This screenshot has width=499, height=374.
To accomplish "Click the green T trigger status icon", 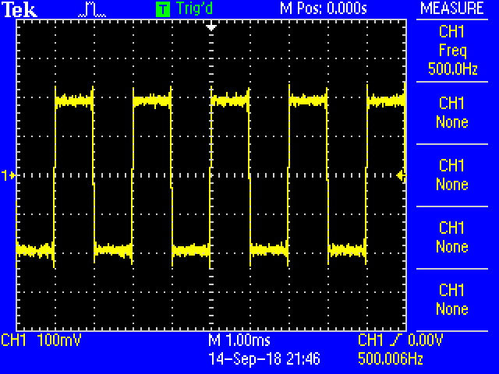I will tap(162, 9).
